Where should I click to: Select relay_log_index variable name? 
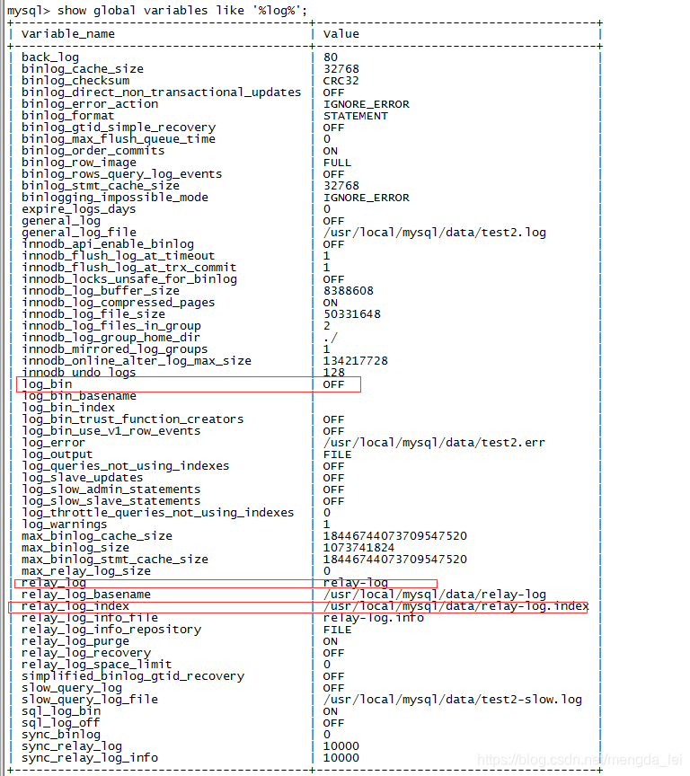(75, 606)
